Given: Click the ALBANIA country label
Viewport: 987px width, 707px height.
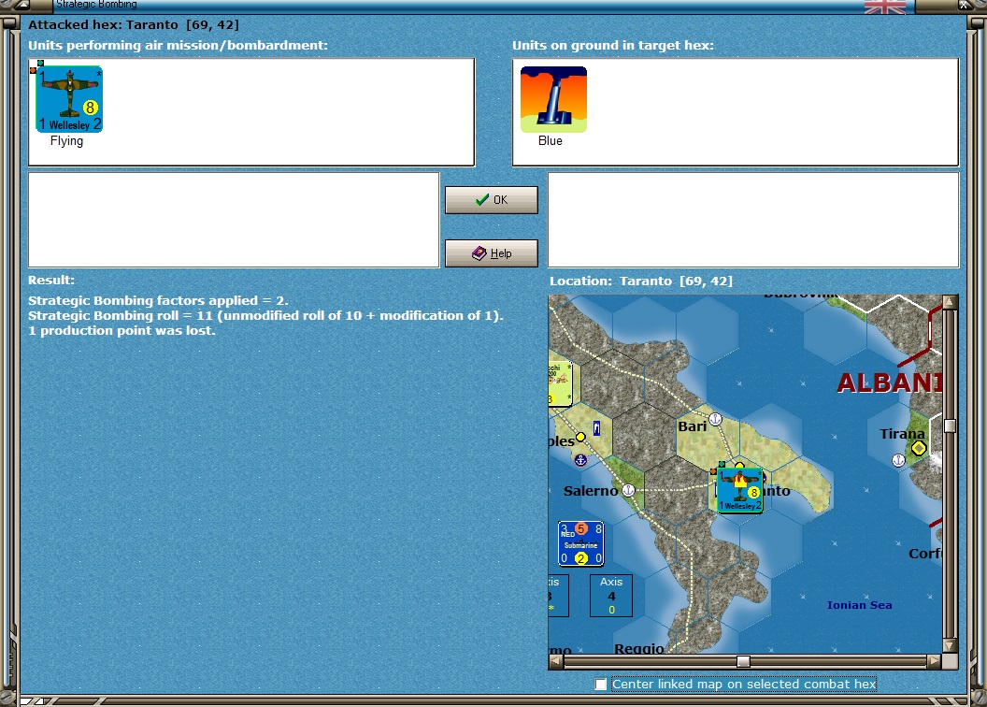Looking at the screenshot, I should [890, 382].
